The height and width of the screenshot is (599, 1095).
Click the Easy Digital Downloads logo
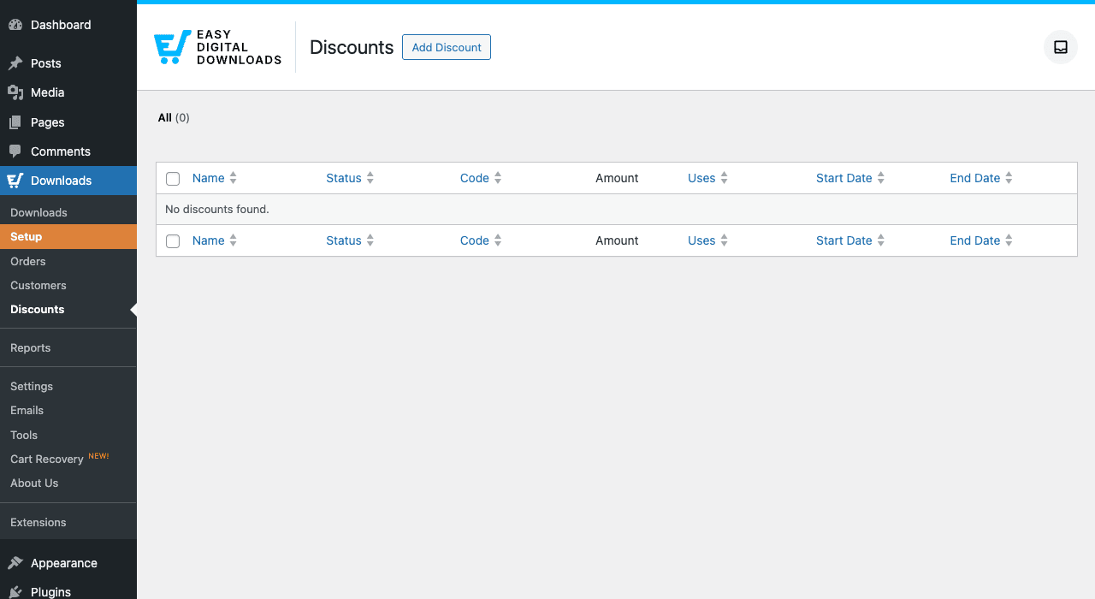point(217,48)
